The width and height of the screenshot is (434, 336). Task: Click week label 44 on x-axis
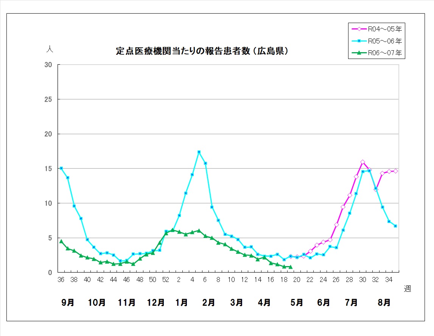(114, 280)
